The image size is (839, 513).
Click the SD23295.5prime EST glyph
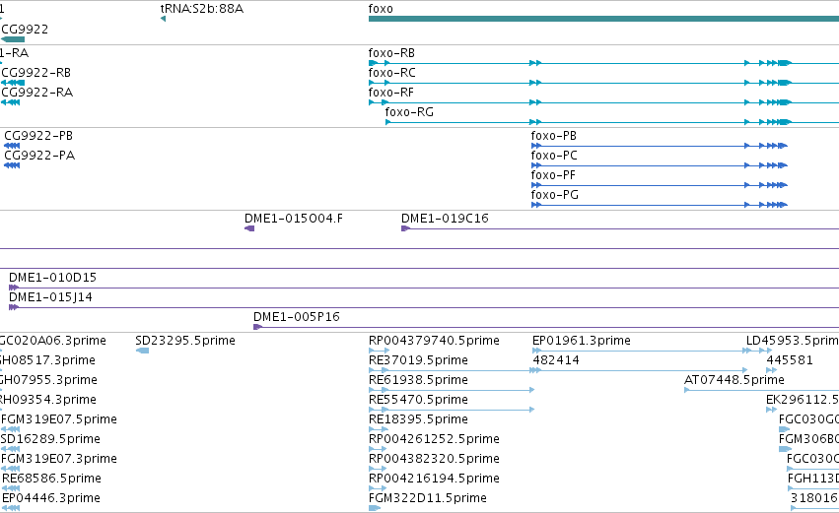coord(142,351)
